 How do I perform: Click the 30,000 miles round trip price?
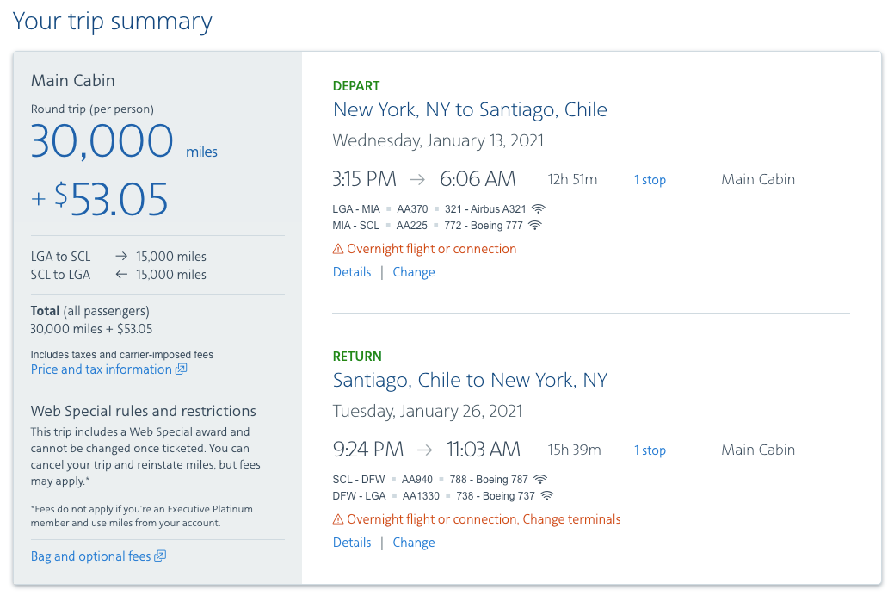point(102,141)
